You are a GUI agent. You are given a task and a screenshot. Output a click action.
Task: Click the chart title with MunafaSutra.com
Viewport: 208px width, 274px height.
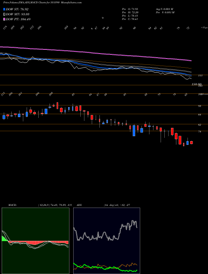click(x=42, y=2)
